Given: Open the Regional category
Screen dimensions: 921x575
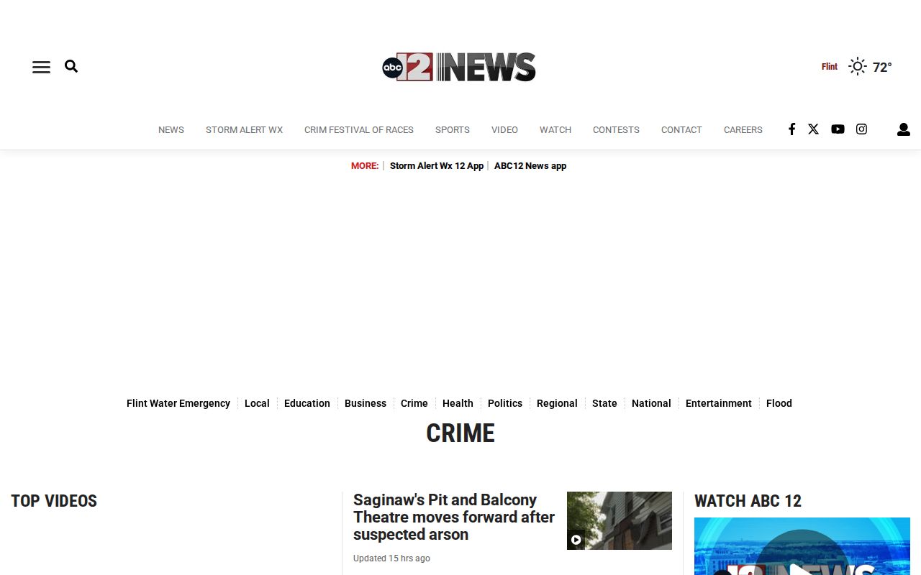Looking at the screenshot, I should click(557, 403).
